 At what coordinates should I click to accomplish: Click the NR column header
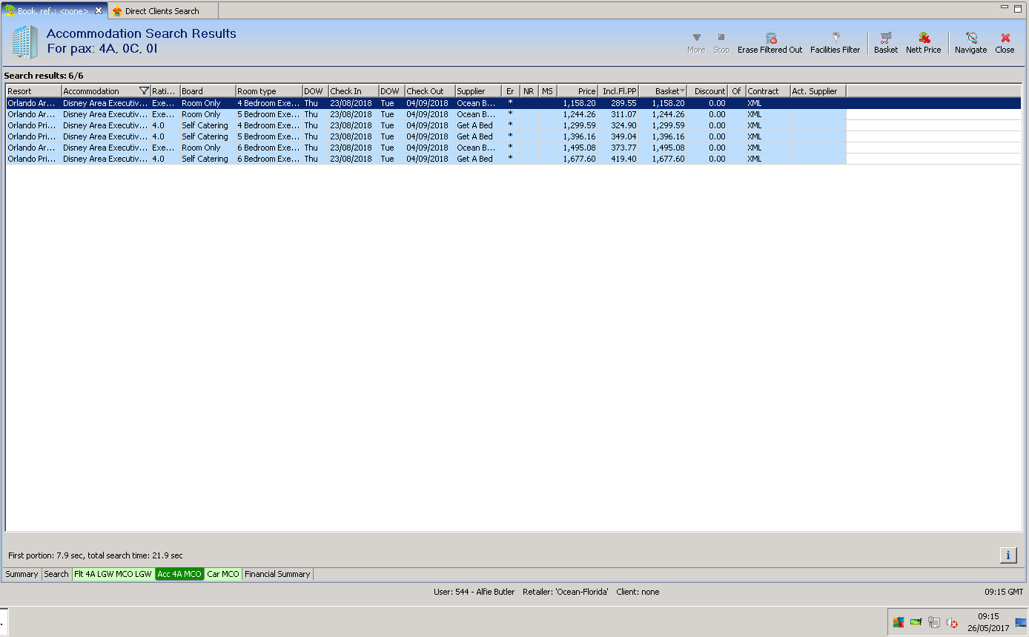[x=529, y=91]
